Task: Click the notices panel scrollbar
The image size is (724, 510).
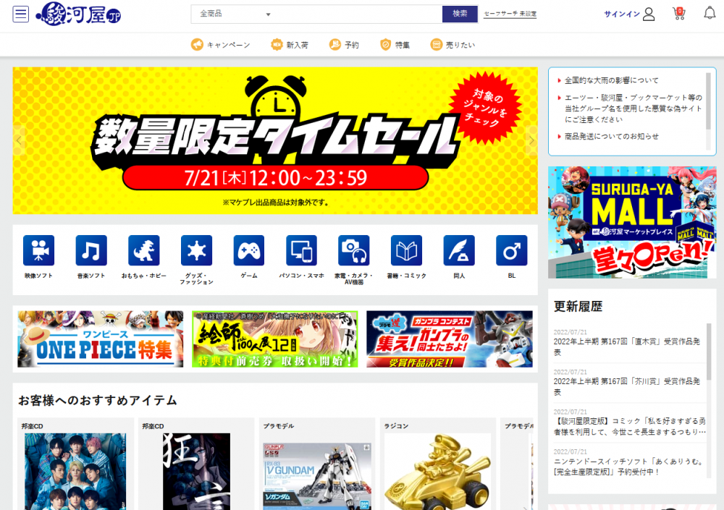Action: pos(708,101)
